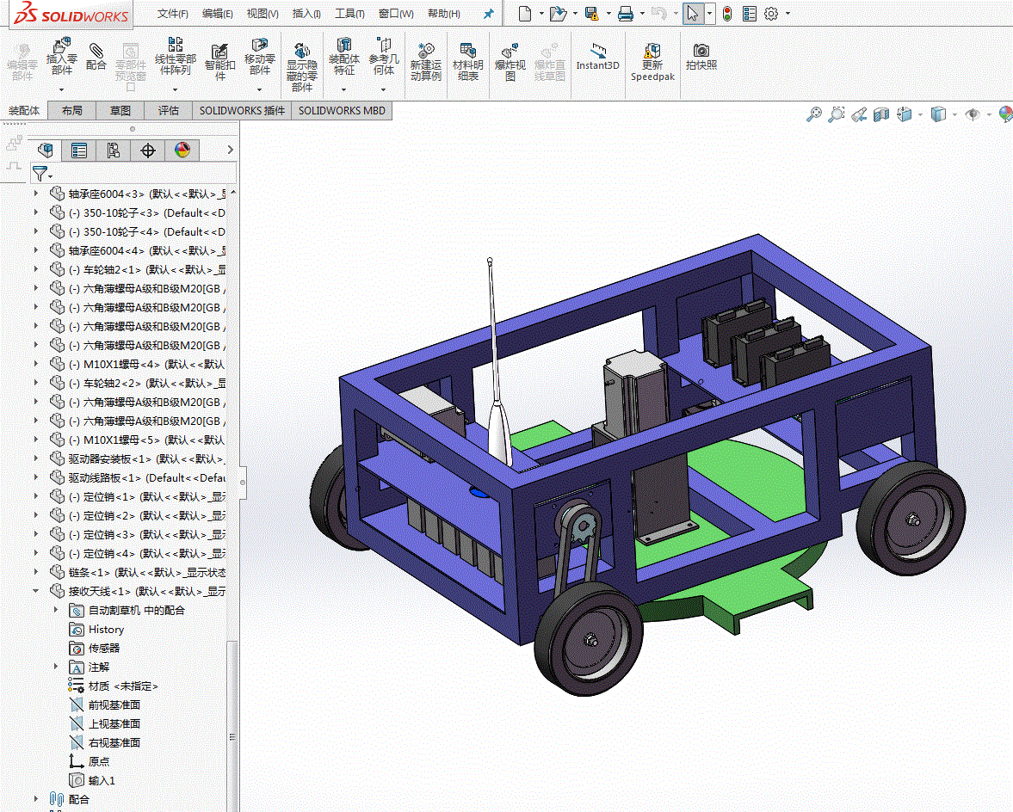Screen dimensions: 1013x812
Task: Open the 工具(T) menu
Action: click(x=349, y=14)
